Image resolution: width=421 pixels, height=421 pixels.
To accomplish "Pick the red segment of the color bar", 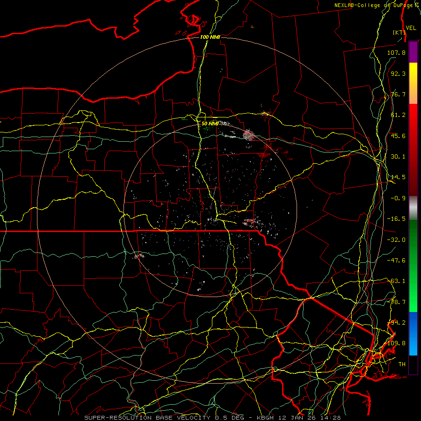I will click(x=413, y=150).
